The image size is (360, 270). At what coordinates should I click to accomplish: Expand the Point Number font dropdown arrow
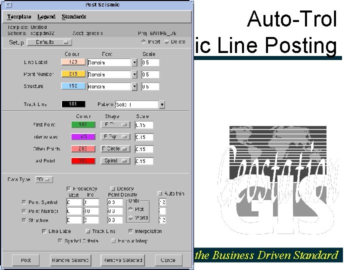click(134, 74)
